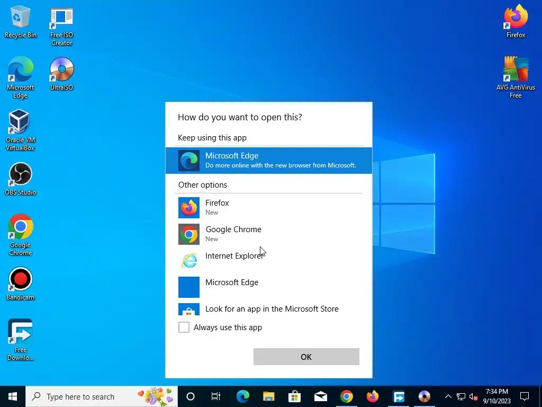
Task: Select the Free Download Manager desktop shortcut
Action: click(21, 340)
